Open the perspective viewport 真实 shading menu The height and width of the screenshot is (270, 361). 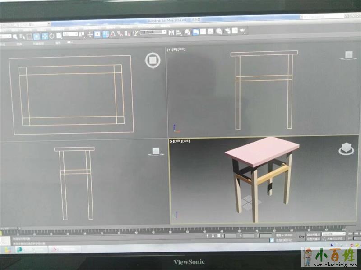[186, 141]
